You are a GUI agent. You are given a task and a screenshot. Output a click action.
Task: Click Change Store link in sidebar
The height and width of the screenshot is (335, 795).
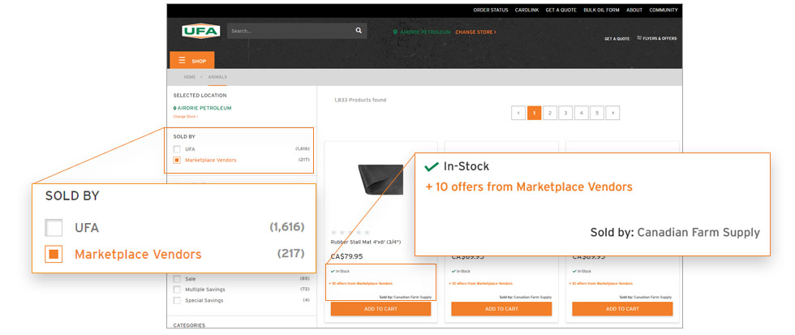pyautogui.click(x=185, y=116)
